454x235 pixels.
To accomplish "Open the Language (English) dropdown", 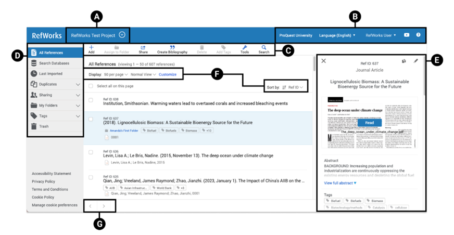I will coord(337,35).
